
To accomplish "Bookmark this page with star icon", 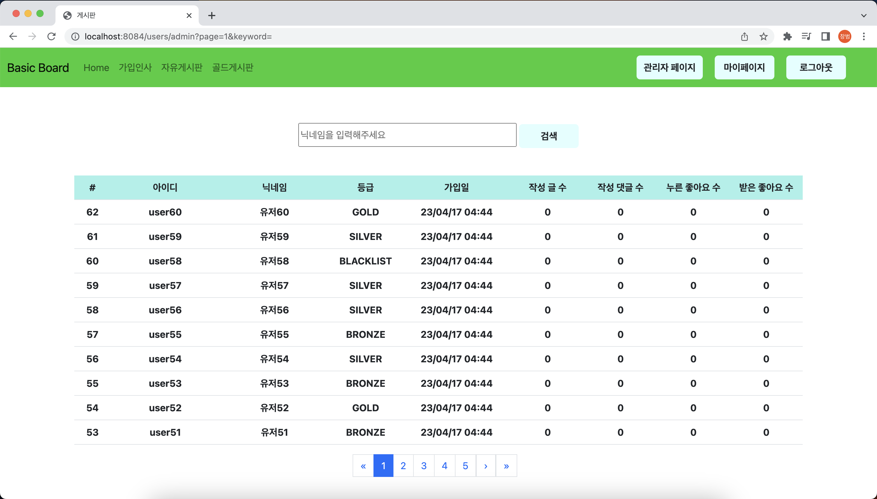I will coord(763,36).
